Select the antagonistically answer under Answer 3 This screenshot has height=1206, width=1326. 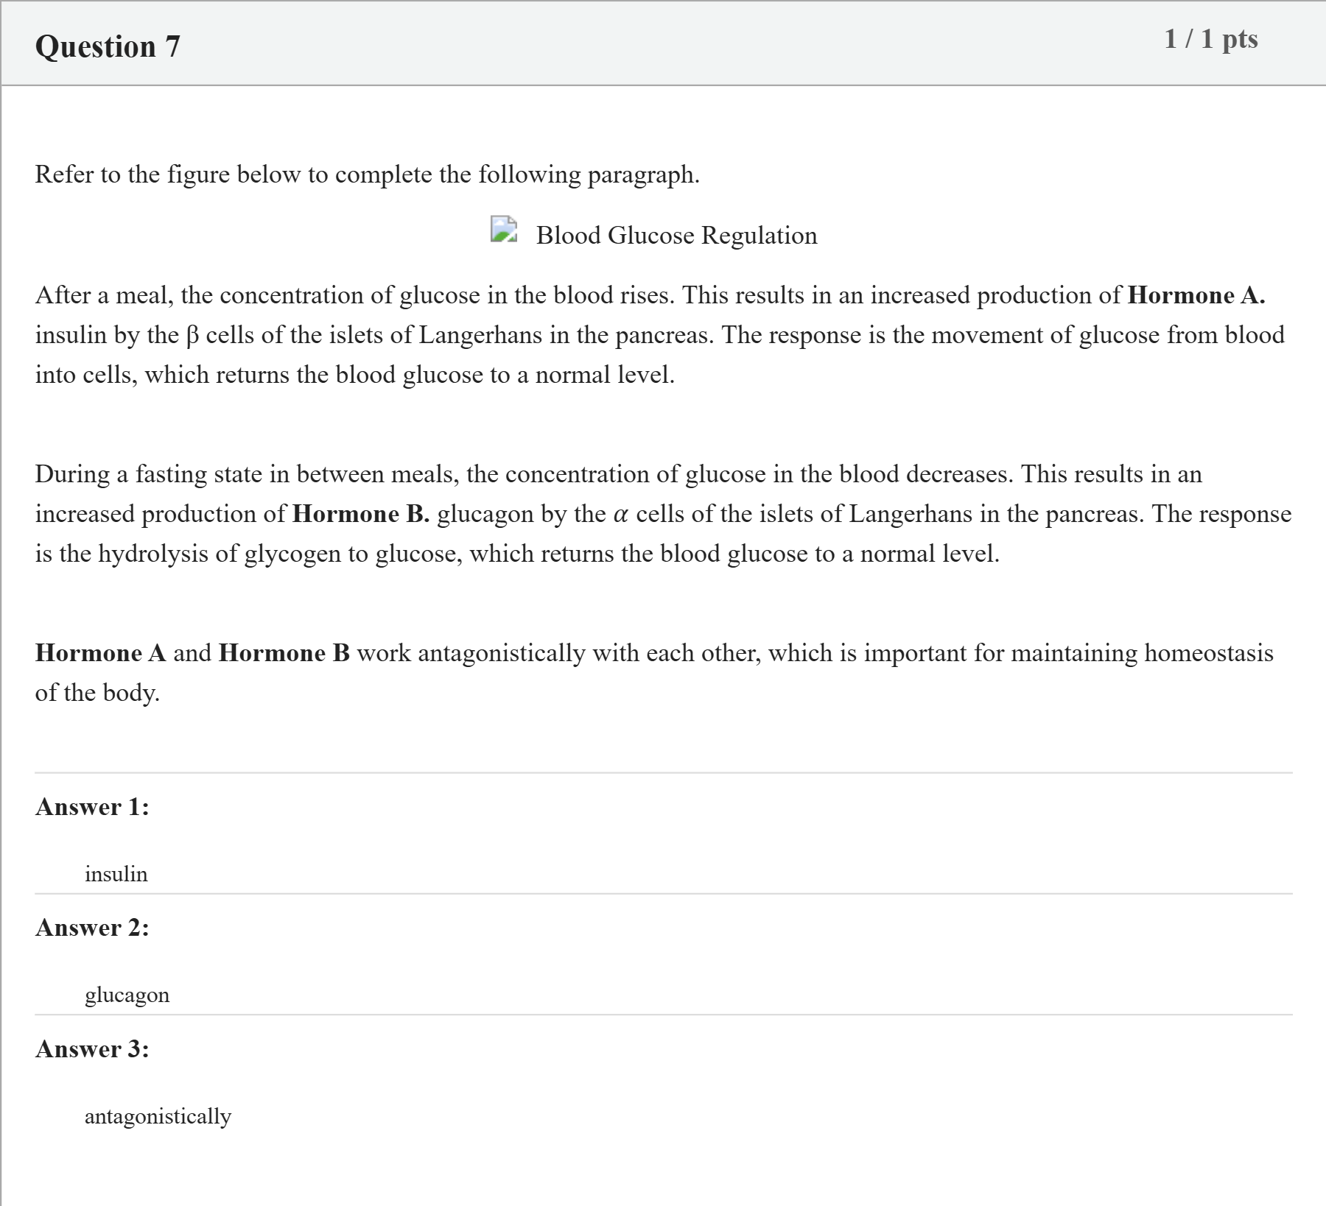tap(158, 1117)
